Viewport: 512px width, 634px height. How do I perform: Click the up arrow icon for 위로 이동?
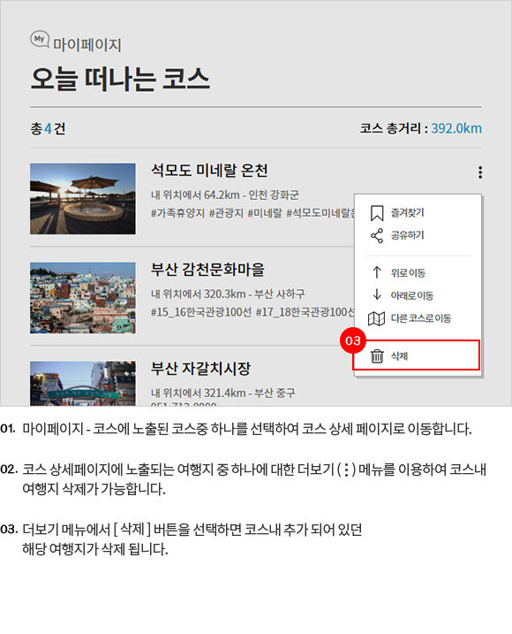377,272
